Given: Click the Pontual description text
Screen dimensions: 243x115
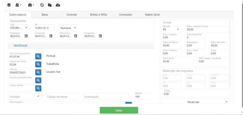Looking at the screenshot, I should pos(51,56).
